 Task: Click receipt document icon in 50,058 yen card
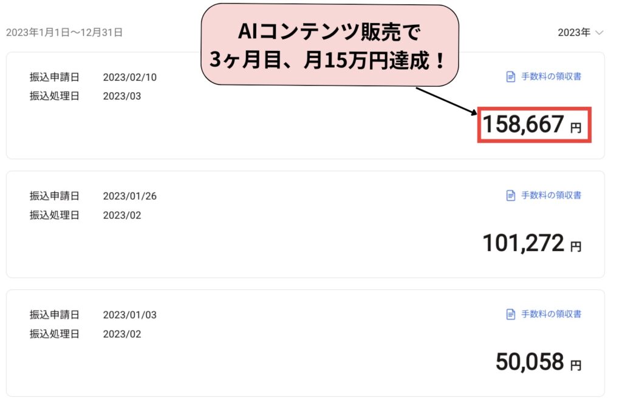pos(511,314)
